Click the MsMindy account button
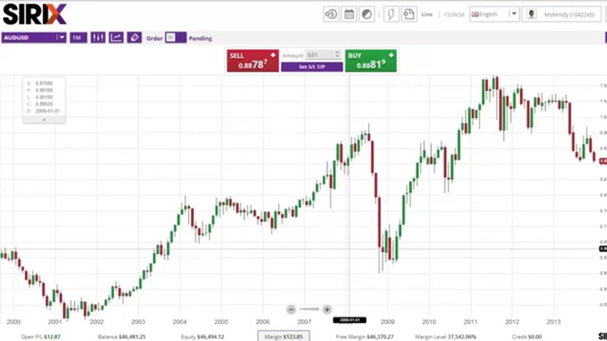 click(561, 14)
